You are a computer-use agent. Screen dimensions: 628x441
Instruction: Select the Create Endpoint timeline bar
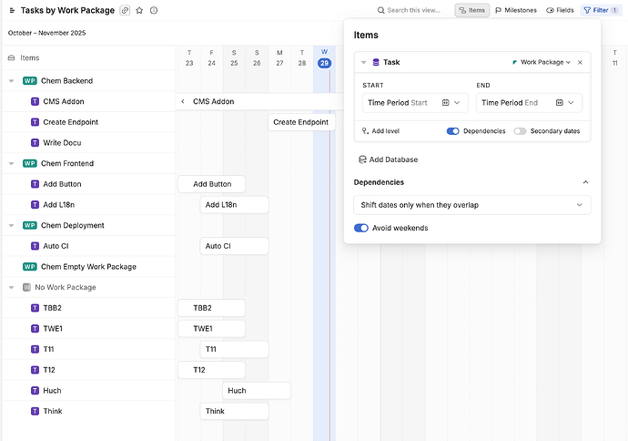point(301,122)
